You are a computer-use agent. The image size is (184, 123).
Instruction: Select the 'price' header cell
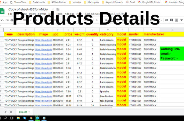[x=68, y=34]
